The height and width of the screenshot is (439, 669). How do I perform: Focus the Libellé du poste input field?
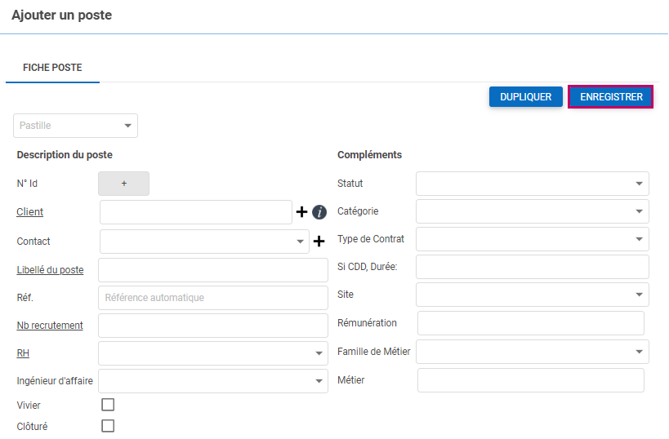[212, 270]
